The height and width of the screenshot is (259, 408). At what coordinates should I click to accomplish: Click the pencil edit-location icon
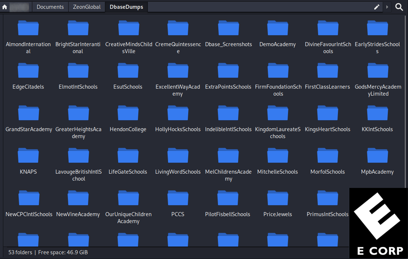point(376,7)
